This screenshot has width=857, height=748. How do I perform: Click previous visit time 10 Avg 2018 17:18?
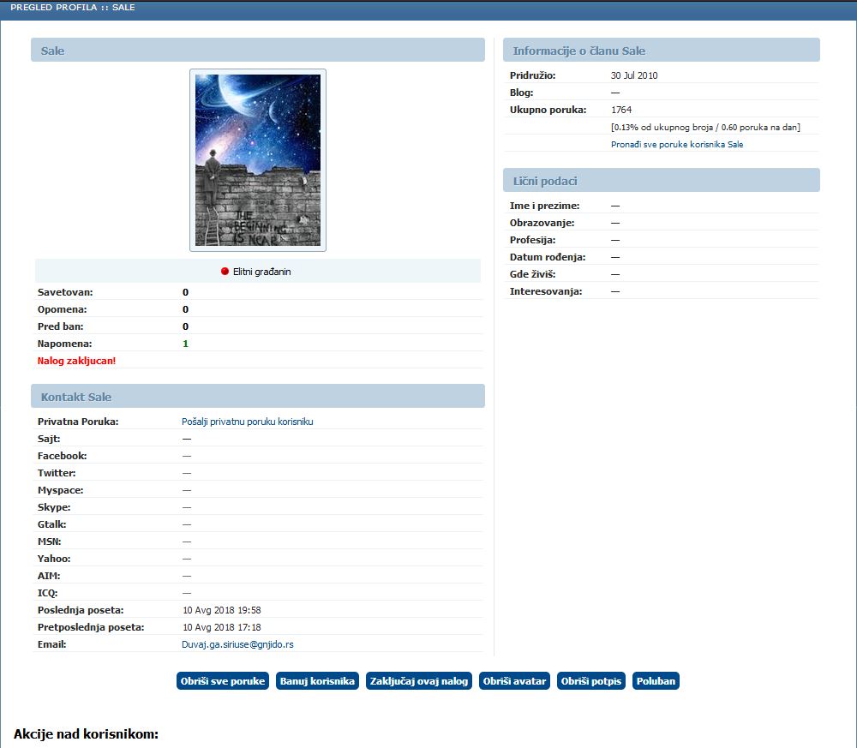point(221,627)
